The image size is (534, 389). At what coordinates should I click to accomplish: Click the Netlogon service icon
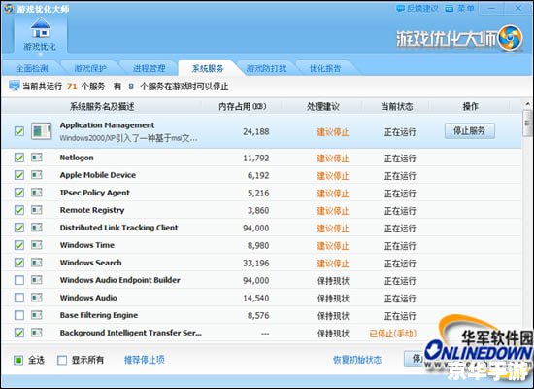click(x=37, y=158)
